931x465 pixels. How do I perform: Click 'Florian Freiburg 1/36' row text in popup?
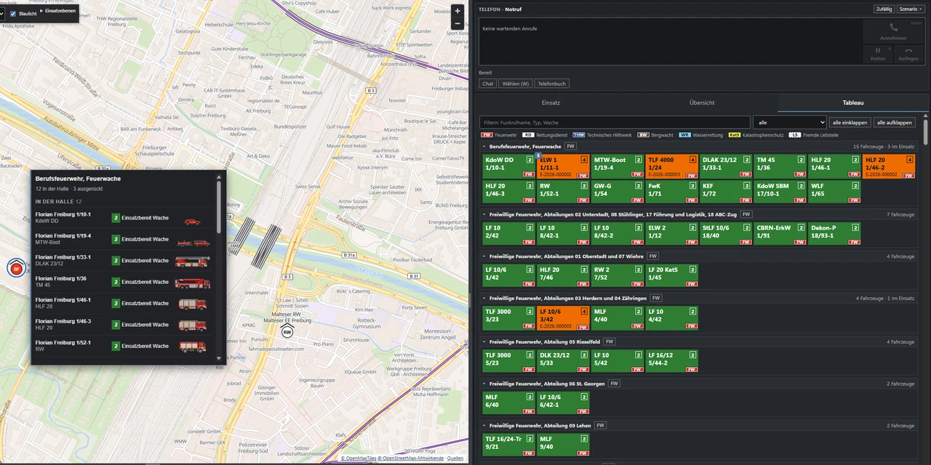tap(60, 278)
